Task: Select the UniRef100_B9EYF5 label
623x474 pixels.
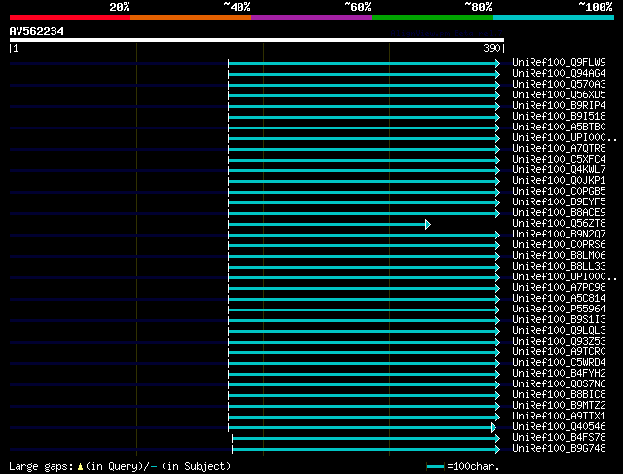Action: [559, 202]
